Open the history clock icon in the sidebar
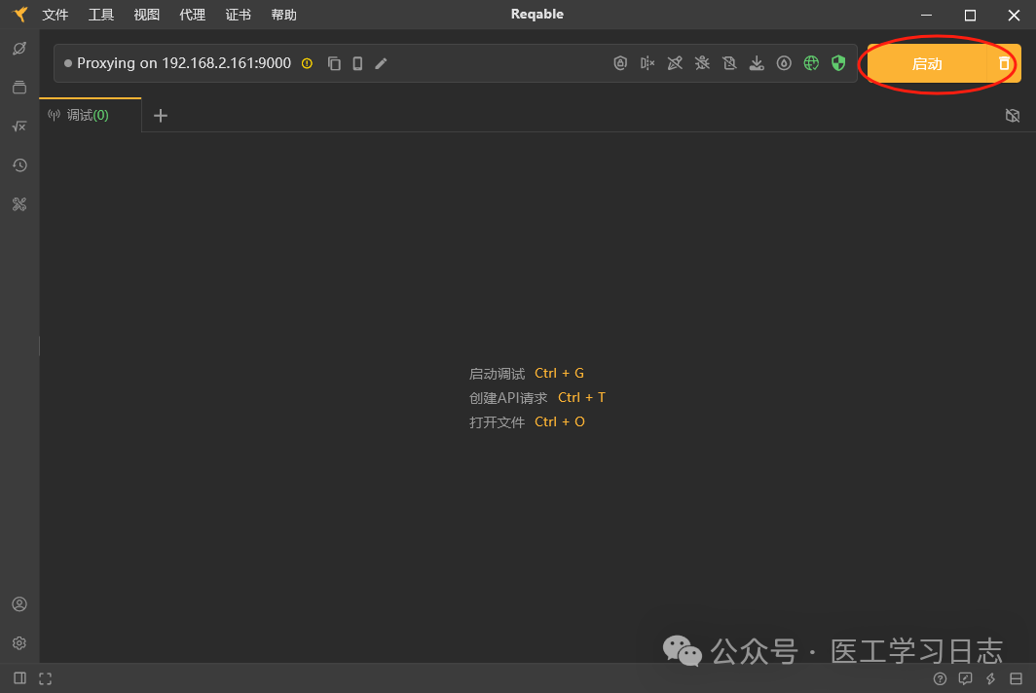This screenshot has width=1036, height=693. click(x=19, y=165)
